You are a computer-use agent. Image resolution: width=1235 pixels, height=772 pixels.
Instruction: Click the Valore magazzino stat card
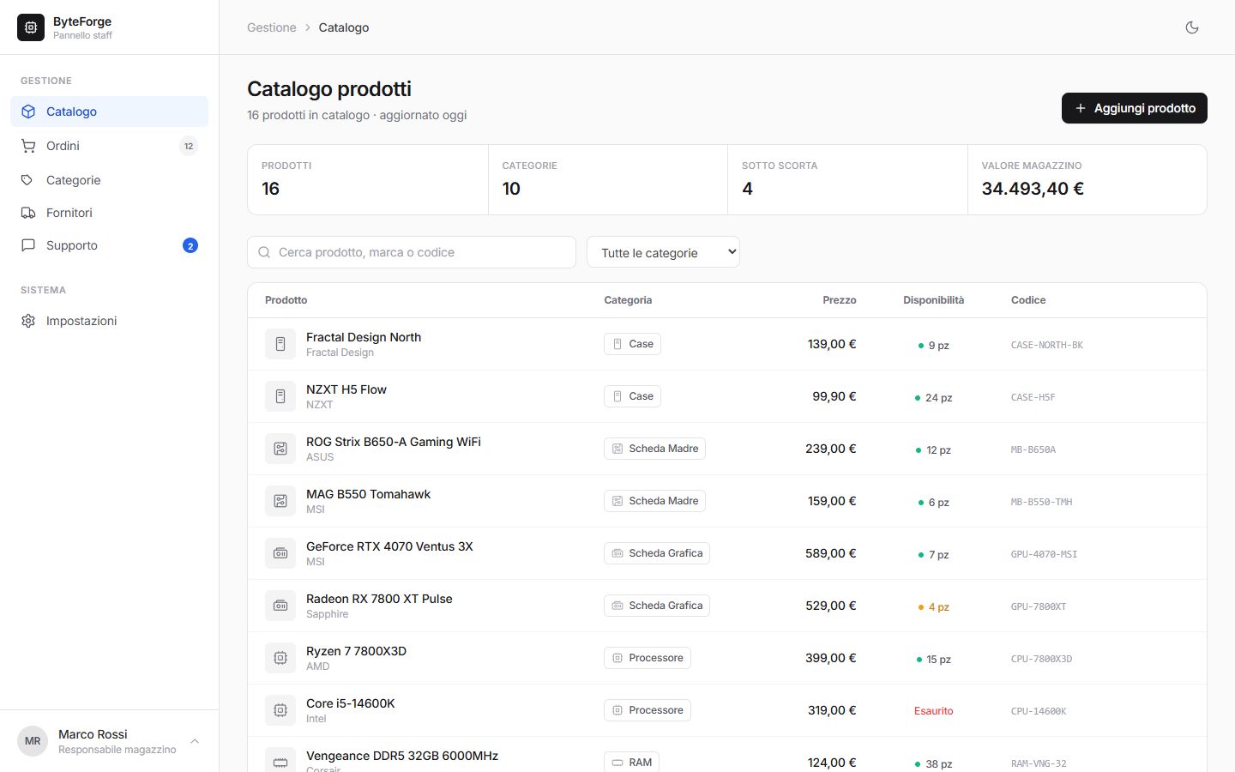tap(1087, 179)
